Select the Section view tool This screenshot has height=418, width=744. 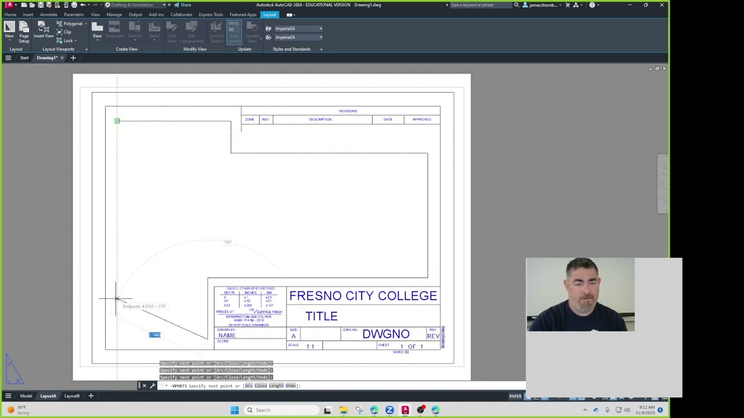click(134, 30)
